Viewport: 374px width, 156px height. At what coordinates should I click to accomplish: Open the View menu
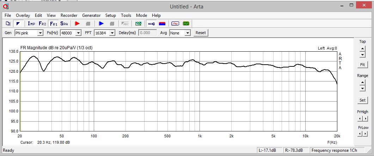51,15
